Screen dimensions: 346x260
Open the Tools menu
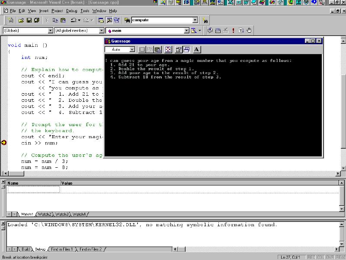click(x=85, y=11)
